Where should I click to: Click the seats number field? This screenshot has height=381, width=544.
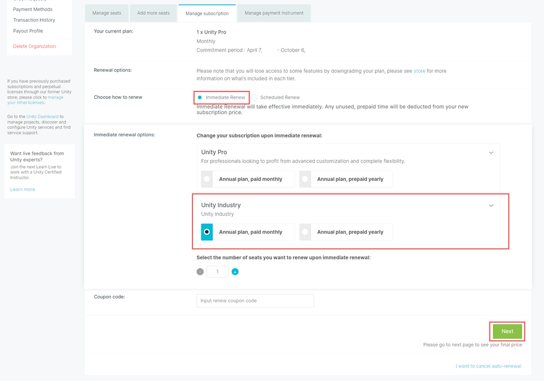[x=218, y=272]
